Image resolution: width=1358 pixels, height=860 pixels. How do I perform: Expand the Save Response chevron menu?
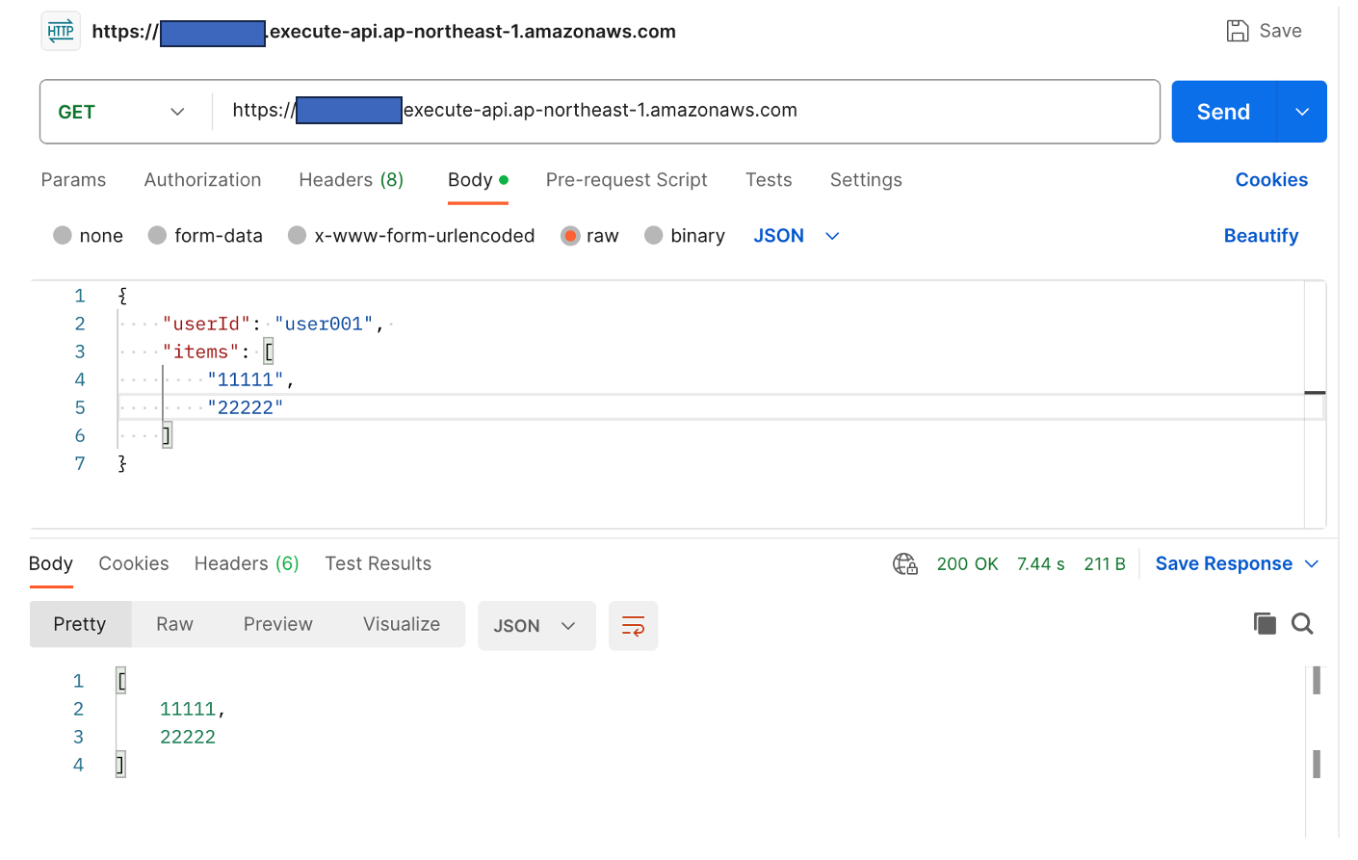tap(1311, 564)
